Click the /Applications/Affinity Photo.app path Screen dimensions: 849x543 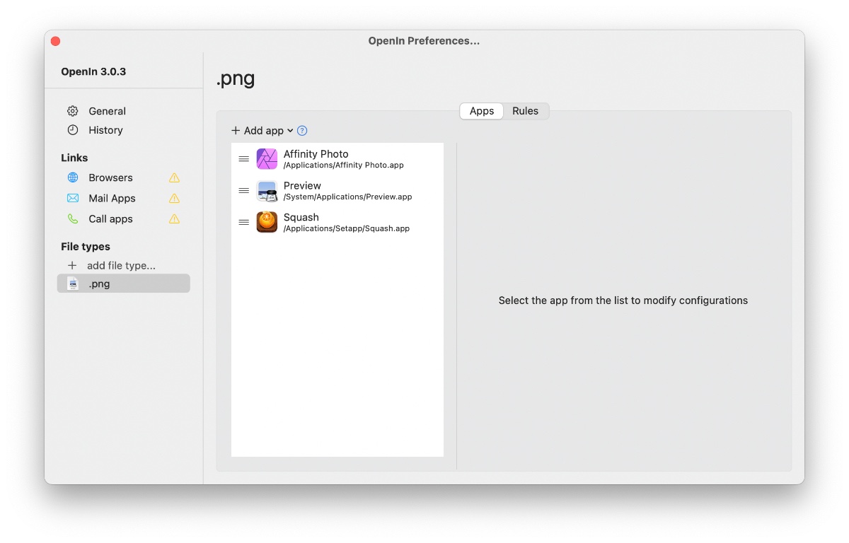[x=343, y=165]
